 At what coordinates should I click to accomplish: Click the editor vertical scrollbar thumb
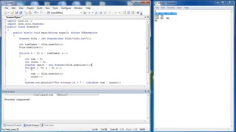tap(147, 48)
